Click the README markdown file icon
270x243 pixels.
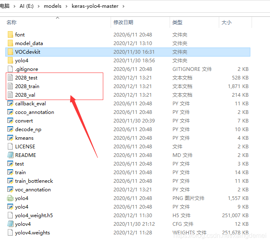coord(10,155)
